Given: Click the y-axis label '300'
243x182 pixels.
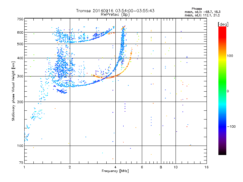Looking at the screenshot, I should 20,76.
